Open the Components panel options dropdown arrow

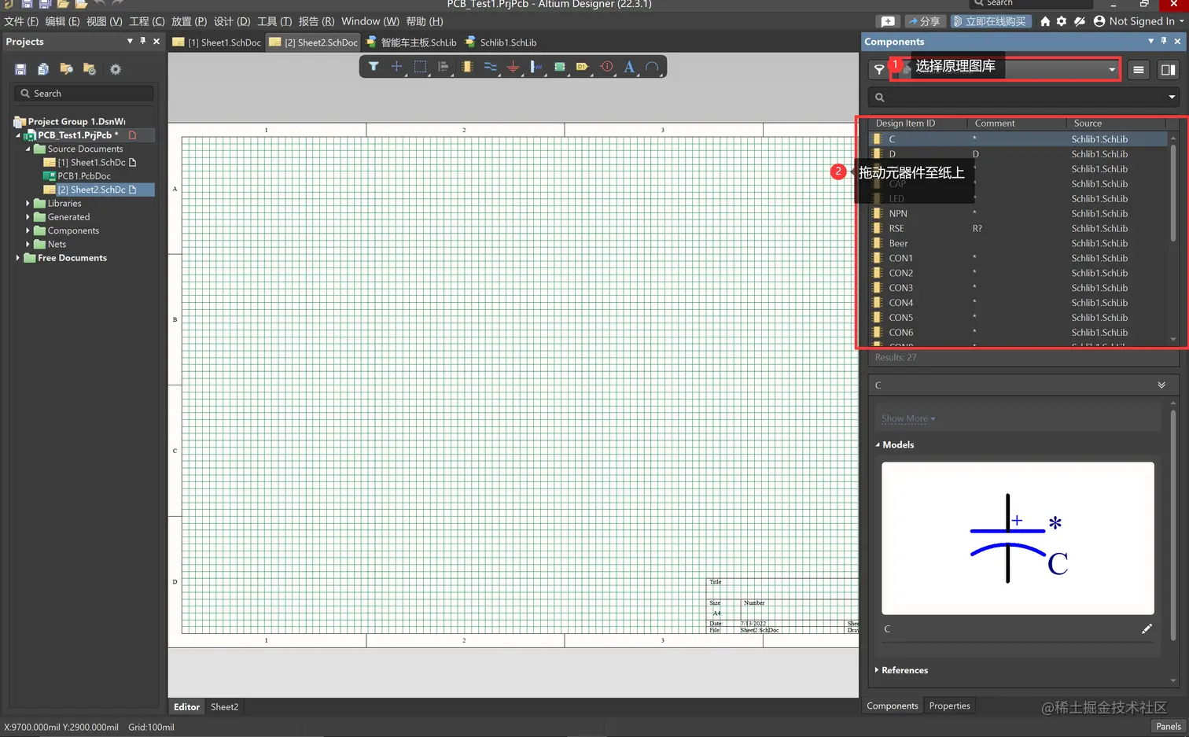pyautogui.click(x=1151, y=41)
